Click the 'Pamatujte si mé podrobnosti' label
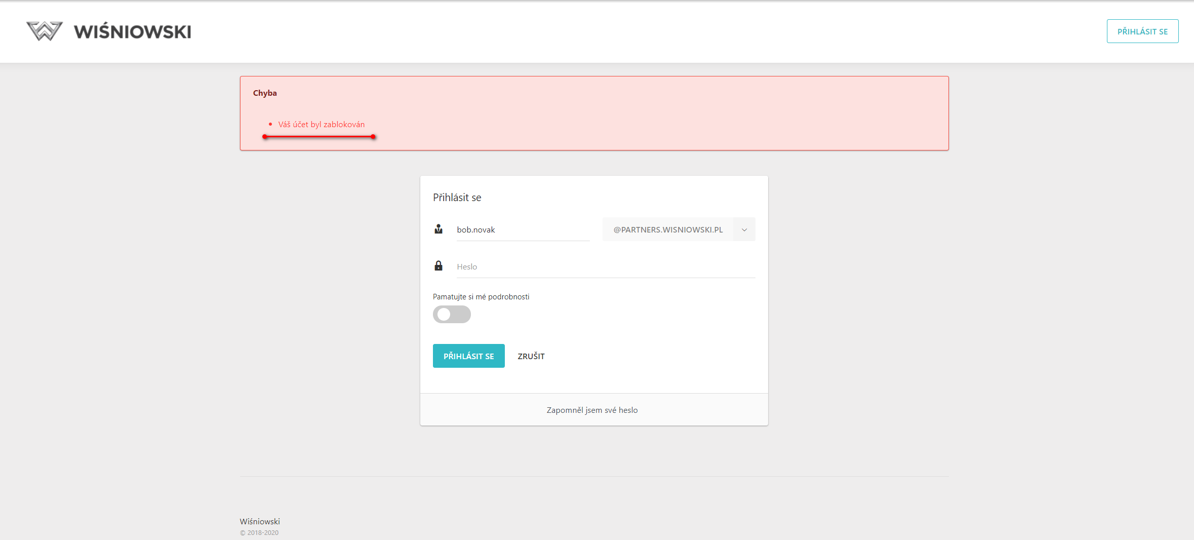 [481, 297]
